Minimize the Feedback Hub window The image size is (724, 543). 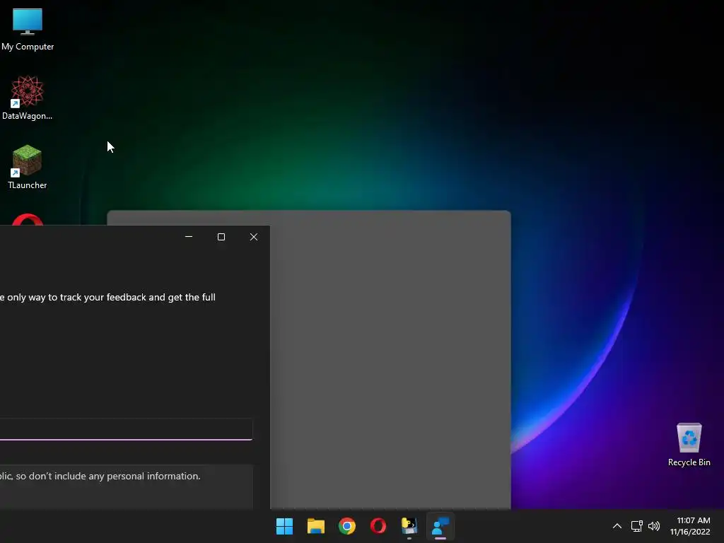(188, 236)
